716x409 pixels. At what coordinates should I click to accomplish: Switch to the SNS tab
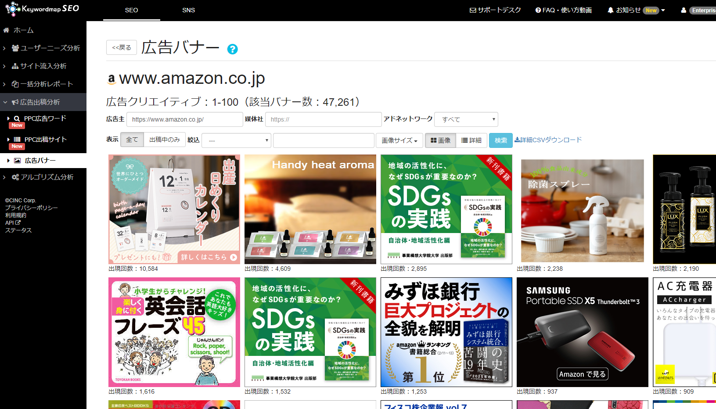(188, 10)
